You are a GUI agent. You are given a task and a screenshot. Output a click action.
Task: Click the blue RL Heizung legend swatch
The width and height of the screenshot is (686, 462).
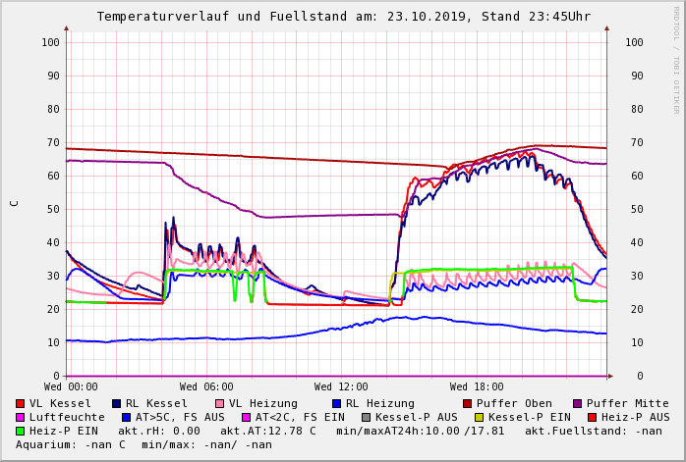tap(335, 403)
